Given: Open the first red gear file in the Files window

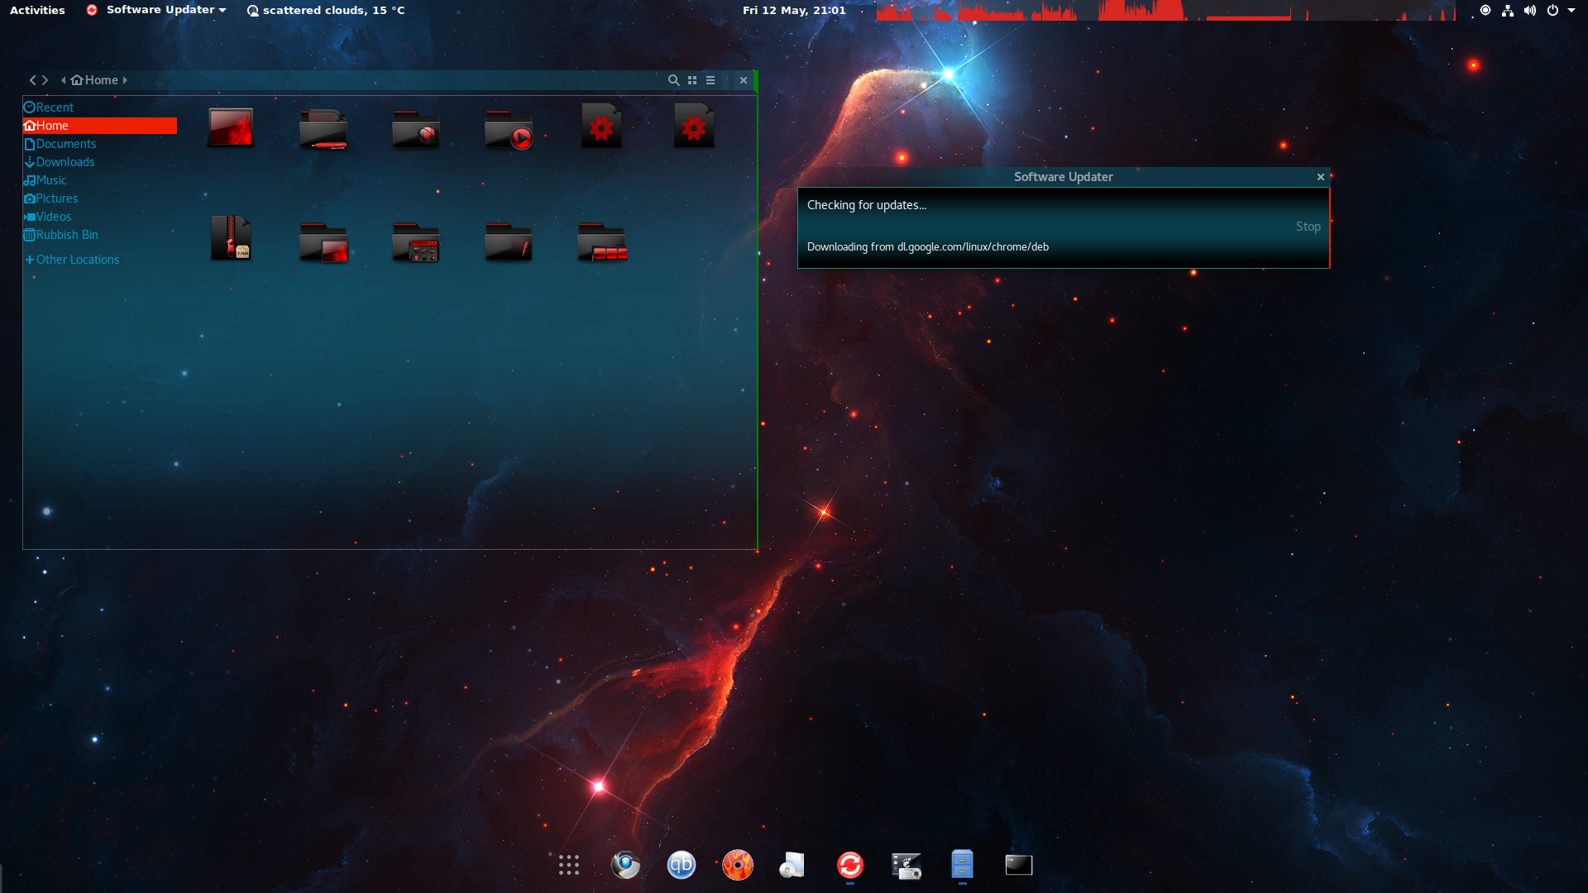Looking at the screenshot, I should (x=601, y=126).
